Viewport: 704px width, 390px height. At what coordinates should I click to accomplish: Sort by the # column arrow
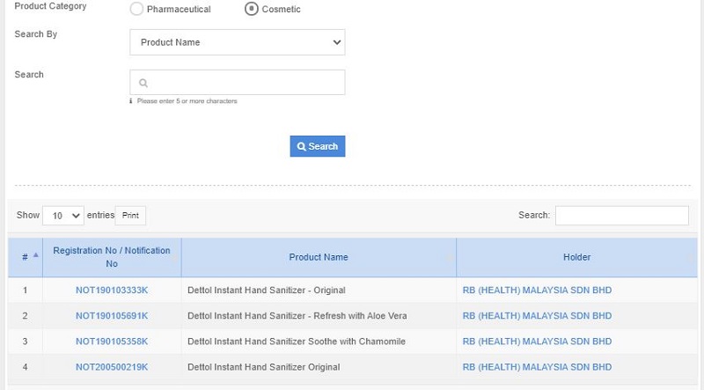(36, 256)
